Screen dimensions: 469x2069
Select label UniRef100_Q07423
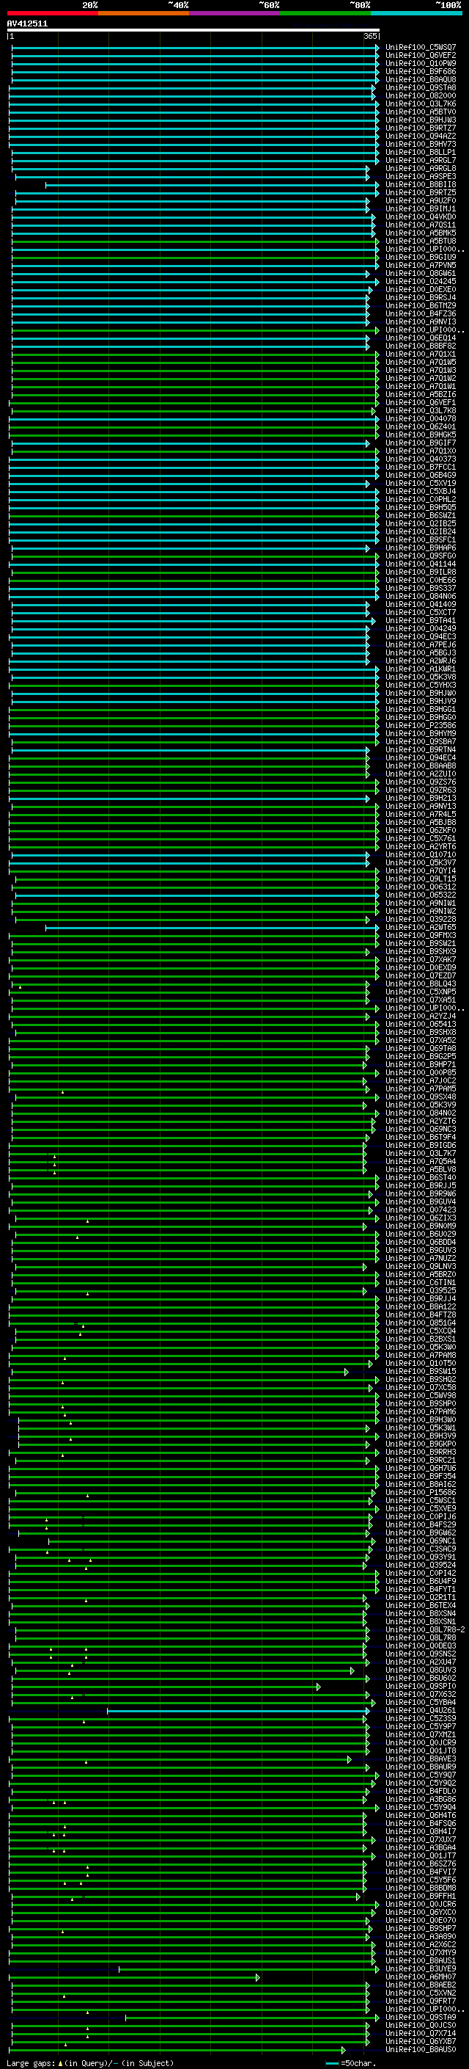(421, 1210)
